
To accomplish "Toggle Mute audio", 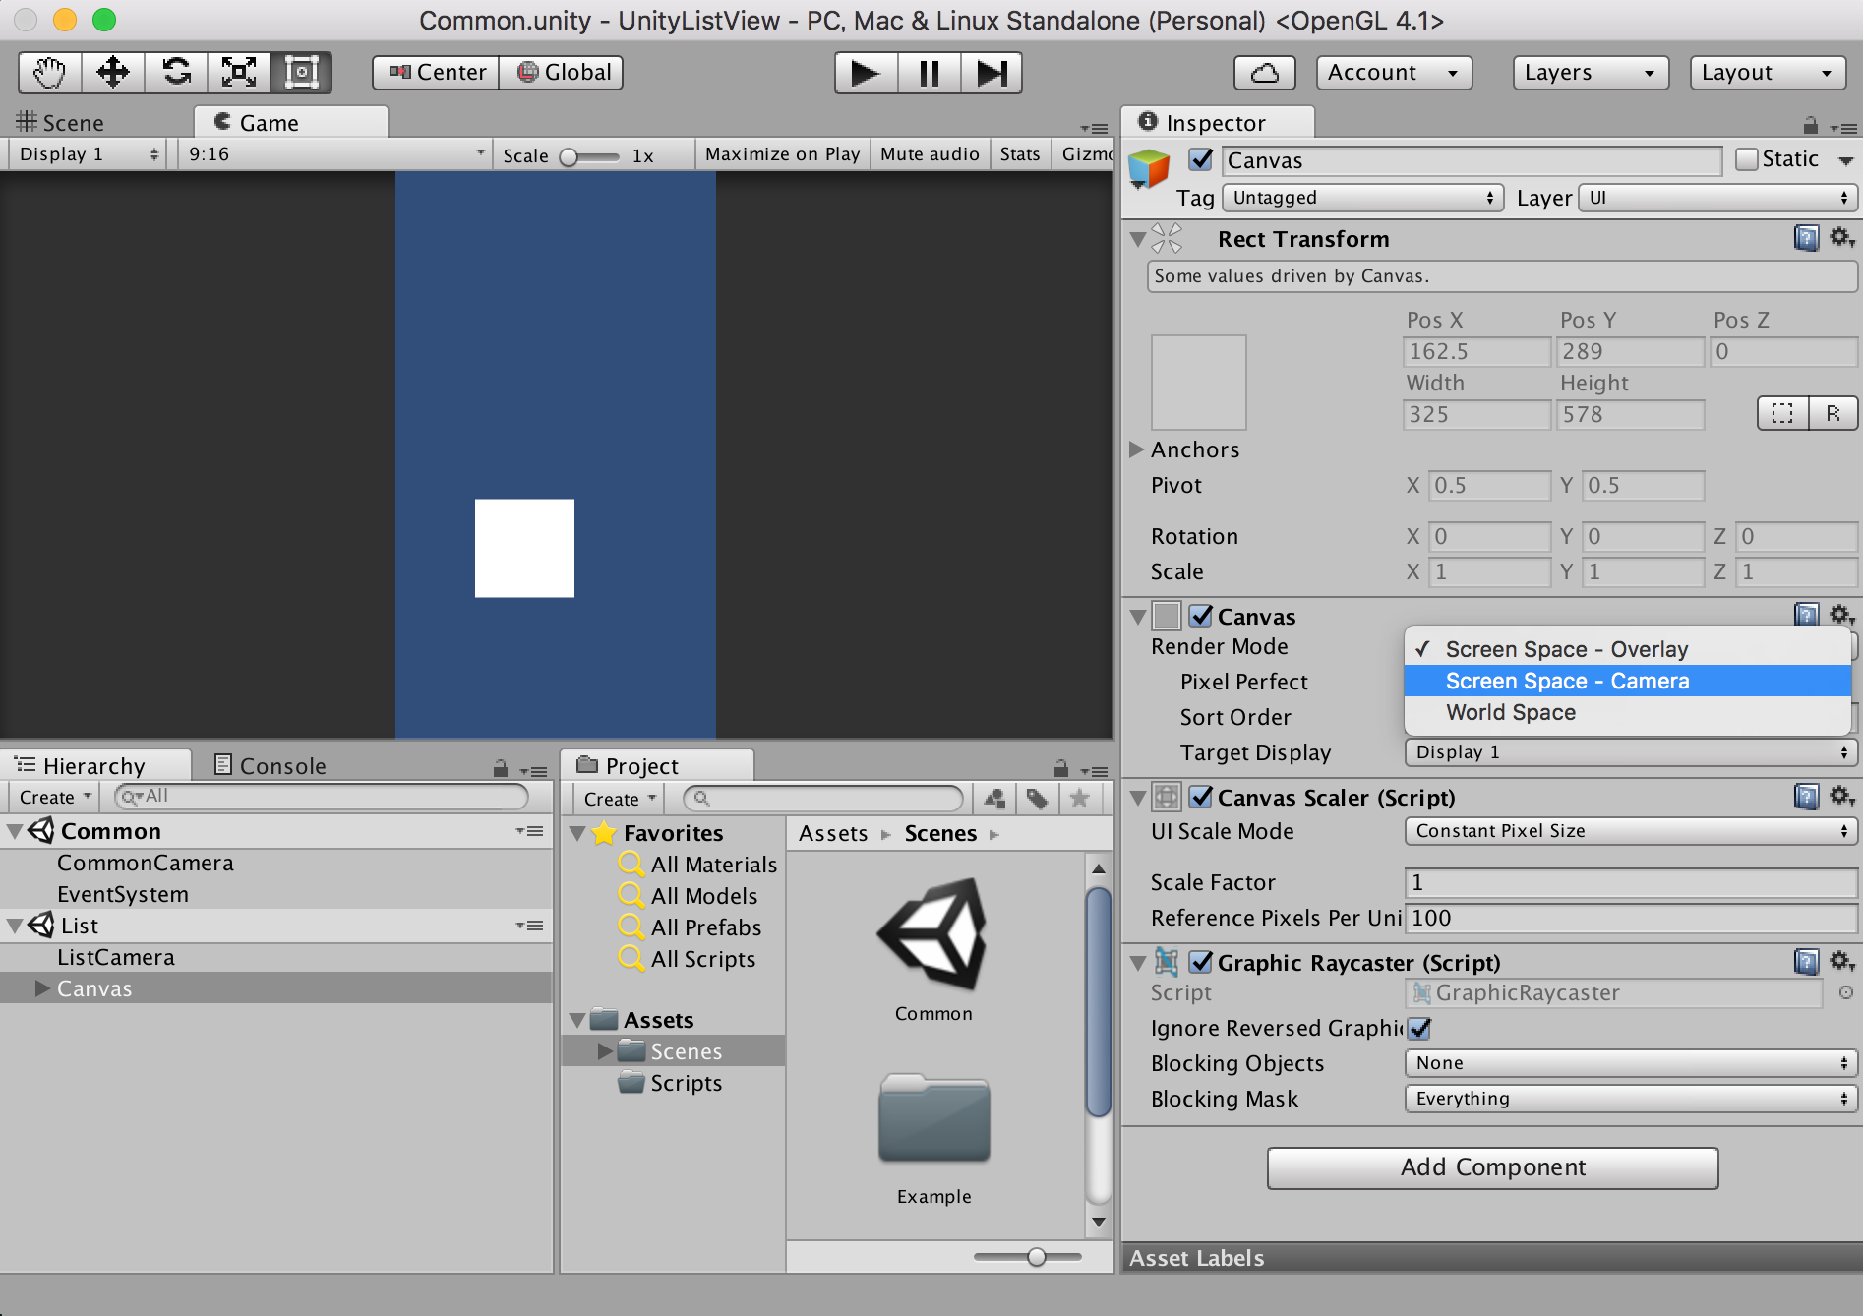I will (930, 154).
